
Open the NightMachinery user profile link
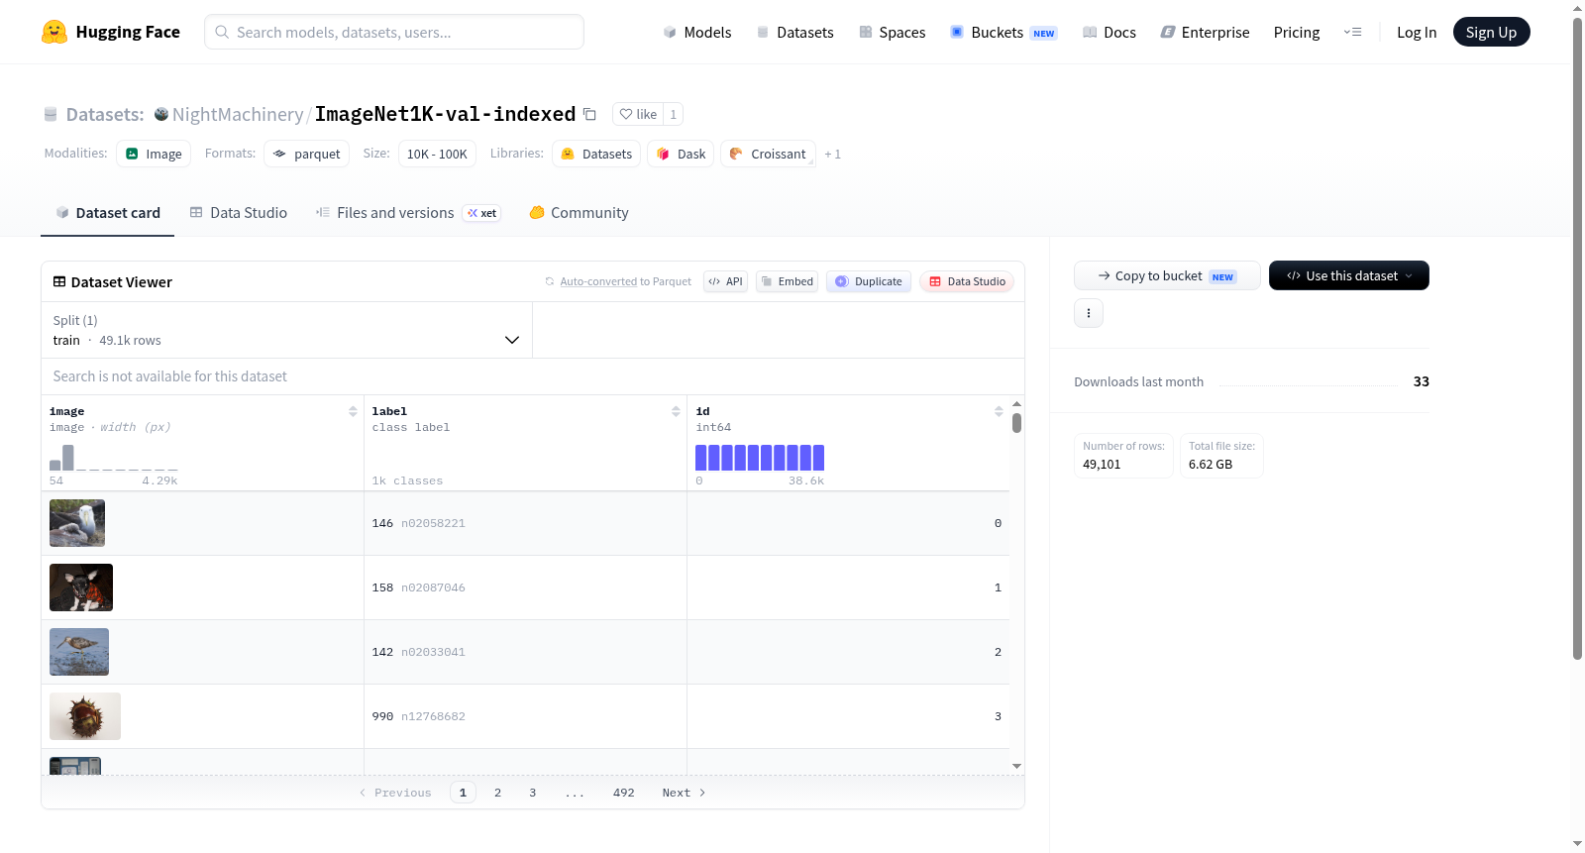tap(238, 114)
